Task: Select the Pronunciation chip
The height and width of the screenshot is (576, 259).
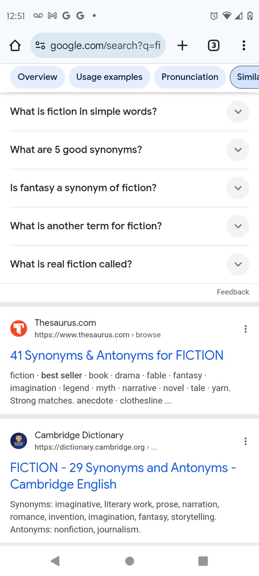Action: point(190,77)
